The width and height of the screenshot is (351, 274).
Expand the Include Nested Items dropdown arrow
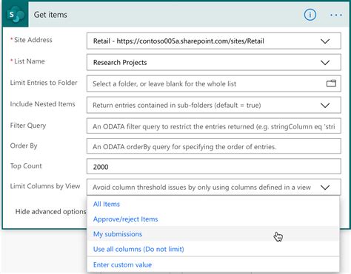point(325,106)
